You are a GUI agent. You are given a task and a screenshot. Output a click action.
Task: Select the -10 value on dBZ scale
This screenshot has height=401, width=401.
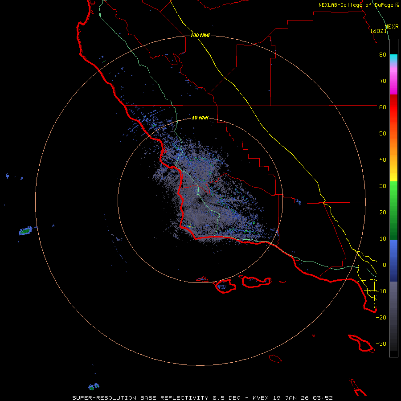click(381, 291)
